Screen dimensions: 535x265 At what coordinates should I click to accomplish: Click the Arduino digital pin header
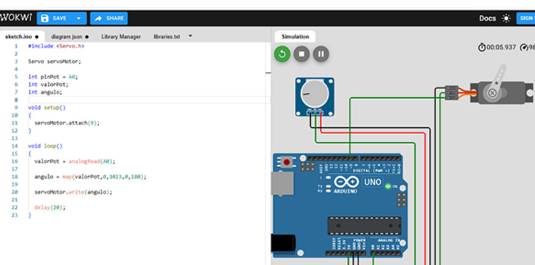click(354, 158)
